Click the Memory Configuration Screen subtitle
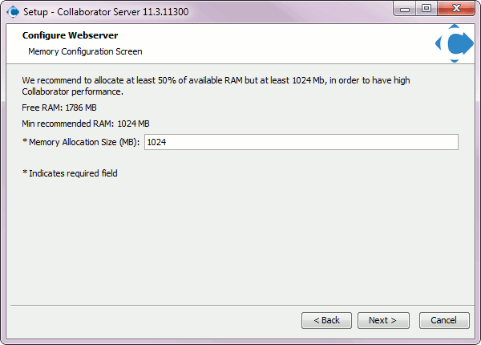The width and height of the screenshot is (481, 345). (x=85, y=51)
